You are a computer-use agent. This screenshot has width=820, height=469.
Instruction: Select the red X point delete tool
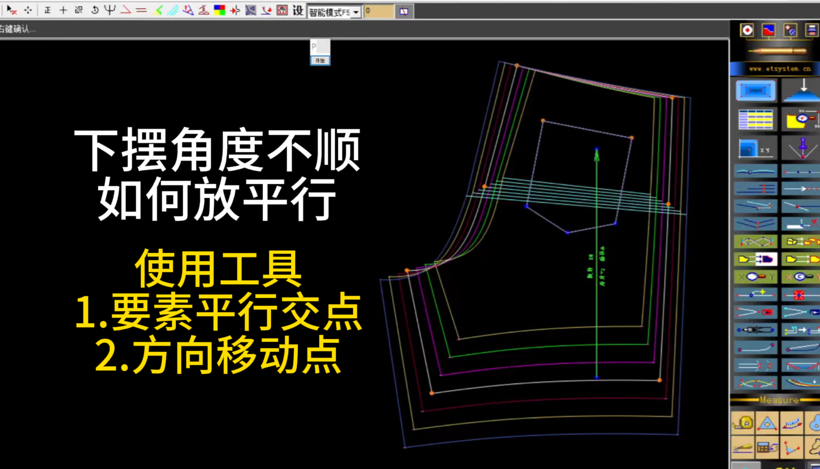pos(801,294)
